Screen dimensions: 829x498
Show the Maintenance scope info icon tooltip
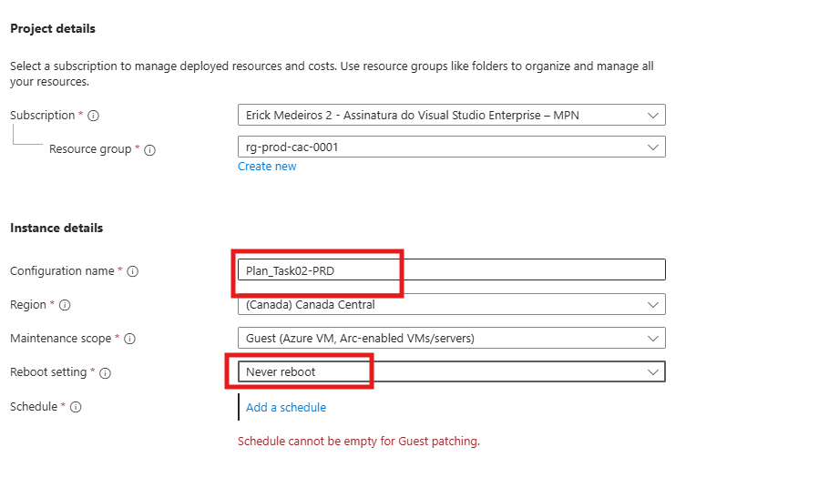coord(129,339)
